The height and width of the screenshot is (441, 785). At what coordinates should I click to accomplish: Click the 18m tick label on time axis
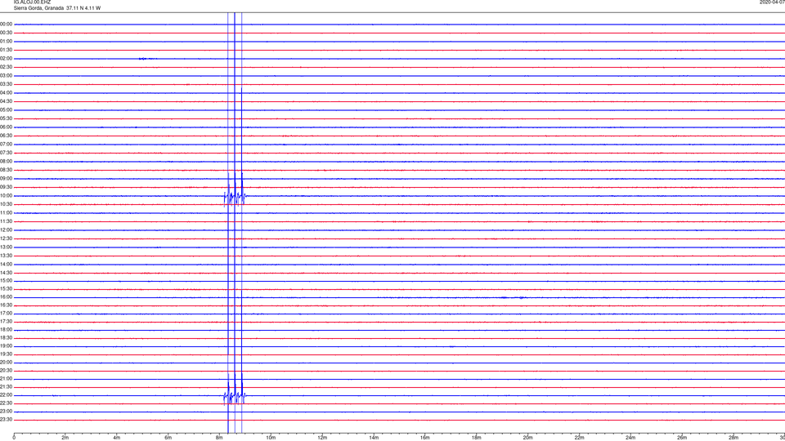[476, 438]
